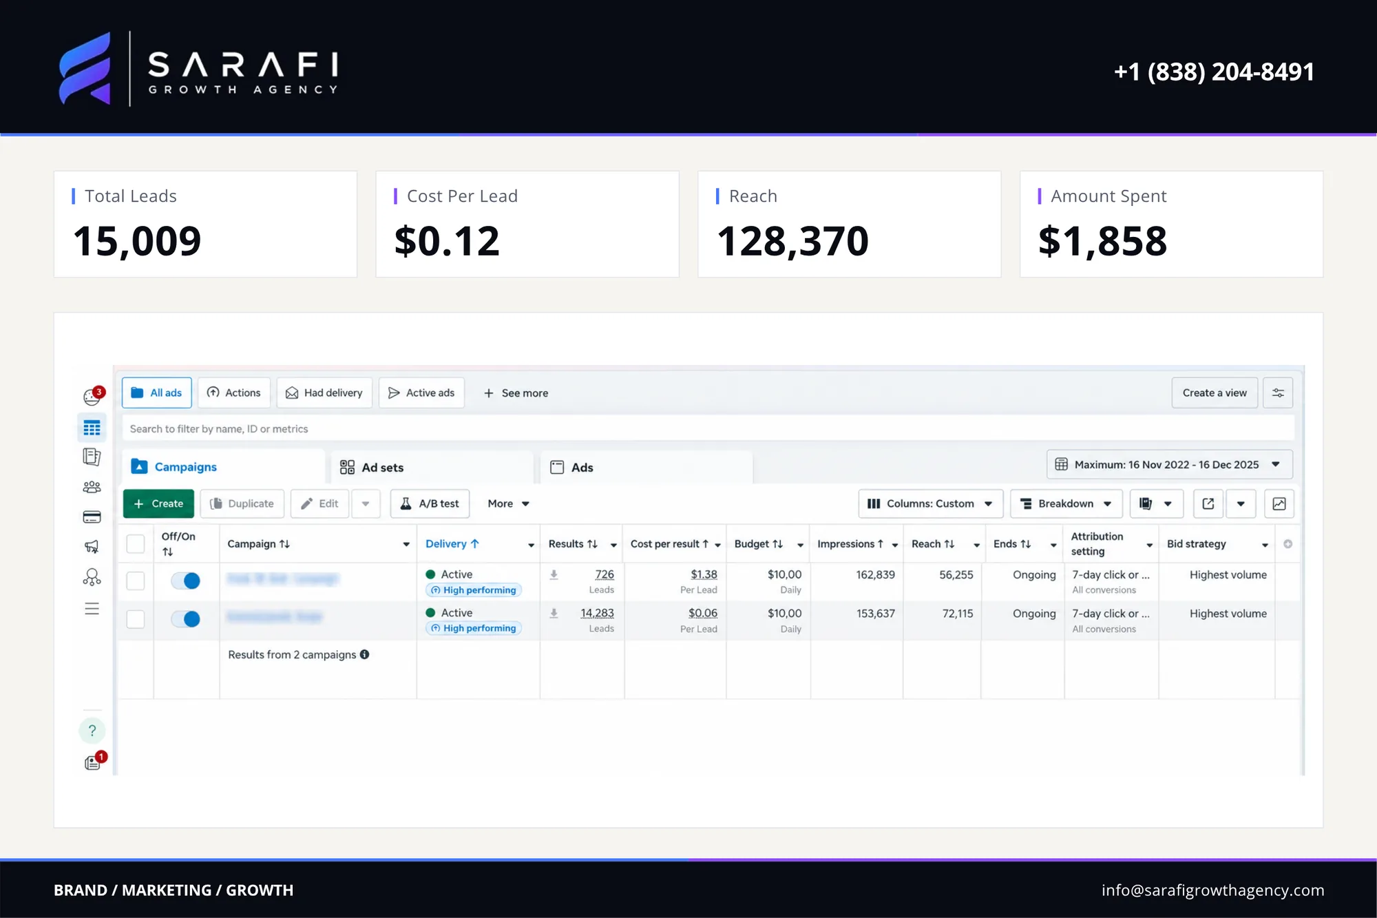
Task: Click the add column plus icon in header
Action: tap(1287, 544)
